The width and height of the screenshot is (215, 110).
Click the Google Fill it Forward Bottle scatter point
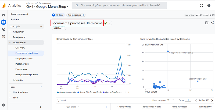tap(168, 51)
